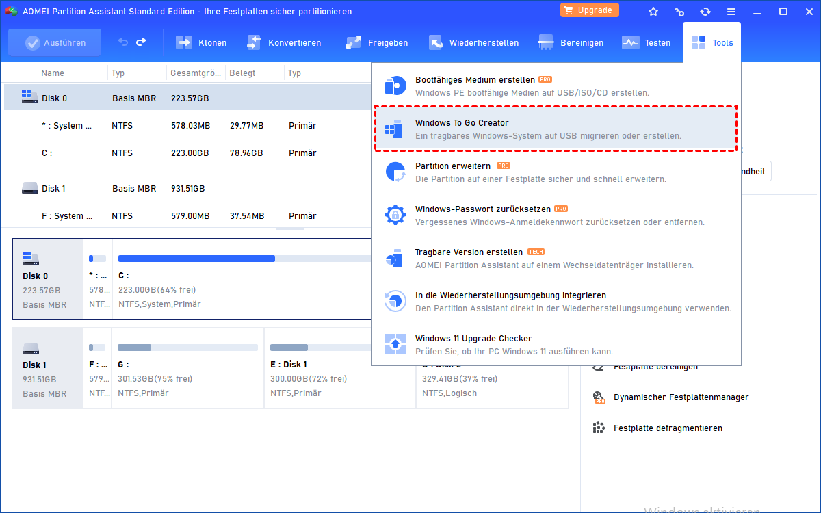Select the E : Disk 1 300.00GB block
Viewport: 821px width, 513px height.
(x=340, y=368)
